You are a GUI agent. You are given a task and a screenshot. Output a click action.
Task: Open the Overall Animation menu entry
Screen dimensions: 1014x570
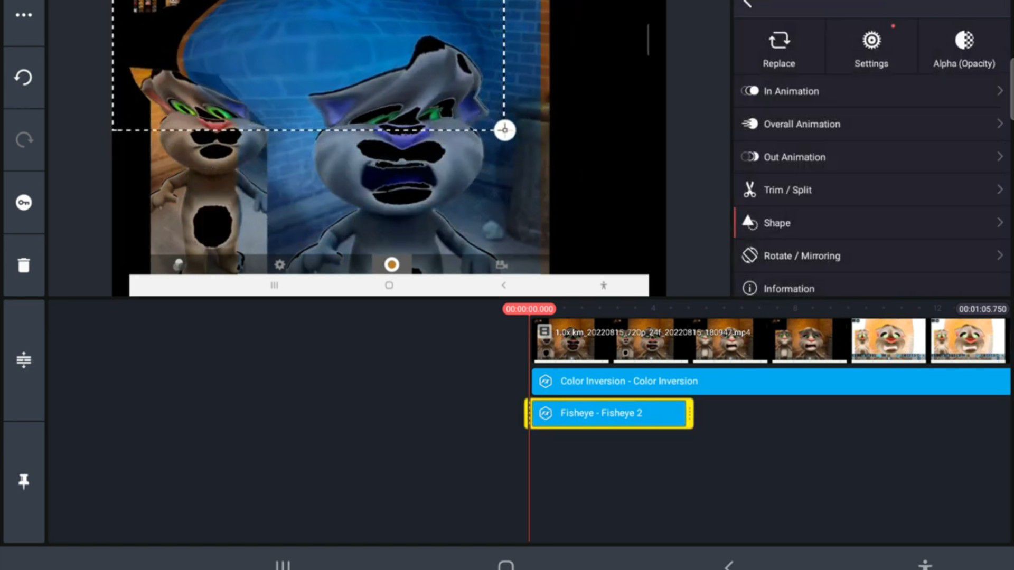[x=871, y=123]
